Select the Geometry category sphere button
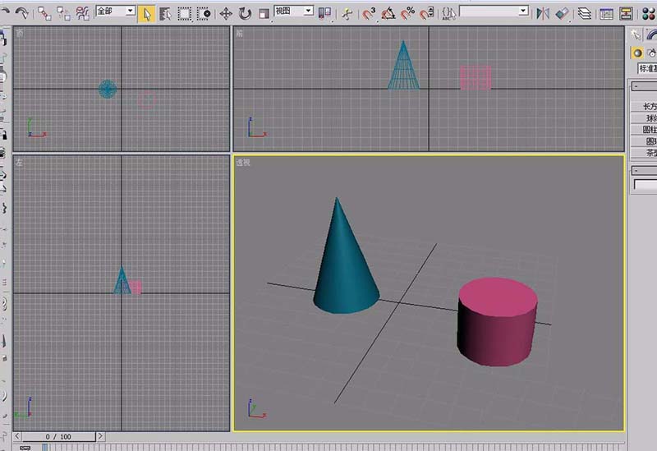Viewport: 657px width, 451px height. tap(636, 53)
